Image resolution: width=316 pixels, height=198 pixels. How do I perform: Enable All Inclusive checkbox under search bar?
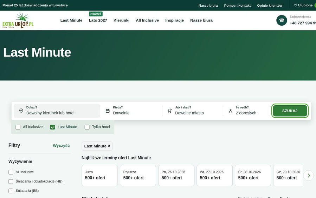[x=18, y=127]
